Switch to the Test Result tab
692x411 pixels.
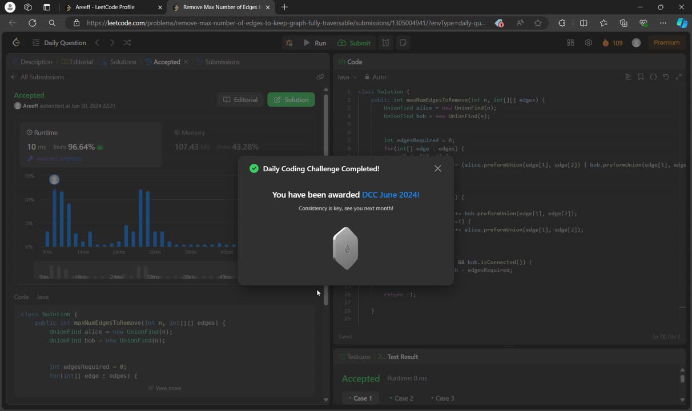tap(398, 357)
